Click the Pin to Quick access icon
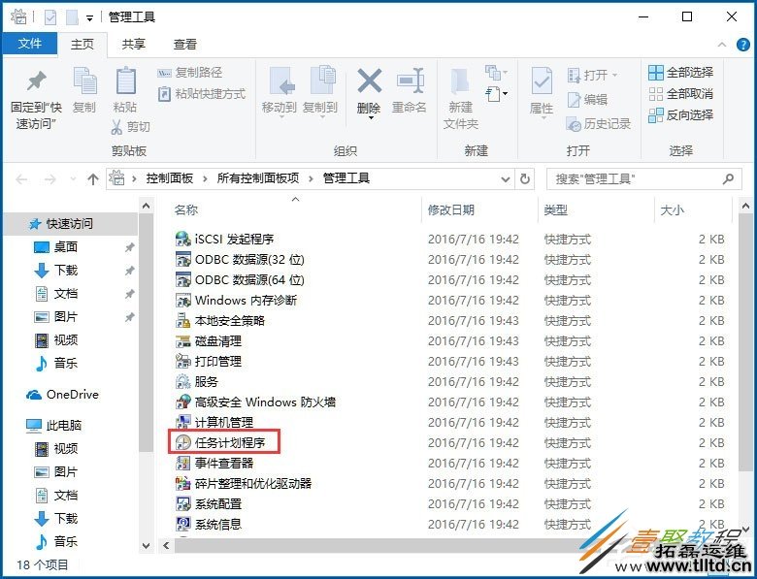Viewport: 757px width, 579px height. pos(36,81)
